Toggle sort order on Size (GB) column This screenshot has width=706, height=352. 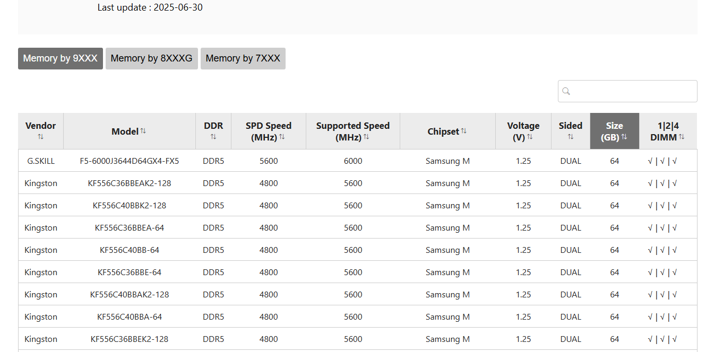[624, 137]
